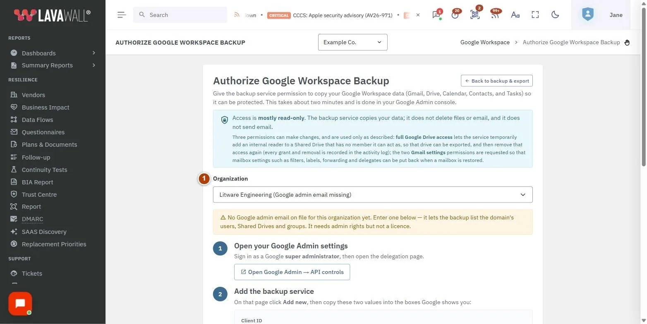The image size is (647, 324).
Task: Open the timer alerts icon with 20 badge
Action: coord(455,15)
